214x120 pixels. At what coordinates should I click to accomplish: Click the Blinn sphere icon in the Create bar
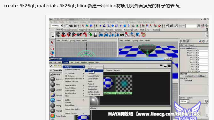tap(53, 84)
